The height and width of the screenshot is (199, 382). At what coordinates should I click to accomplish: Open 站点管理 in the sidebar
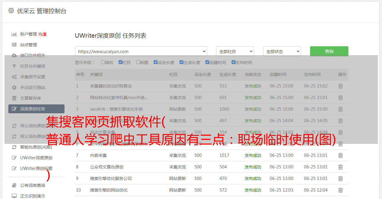[x=29, y=45]
